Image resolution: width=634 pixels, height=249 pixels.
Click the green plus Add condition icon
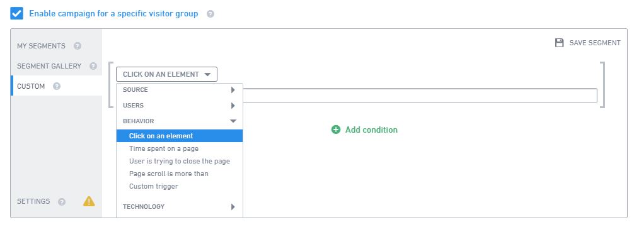336,130
